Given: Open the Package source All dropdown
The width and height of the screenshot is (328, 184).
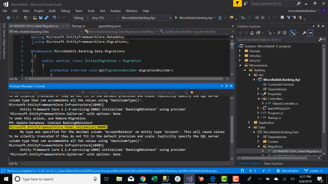Looking at the screenshot, I should click(56, 92).
